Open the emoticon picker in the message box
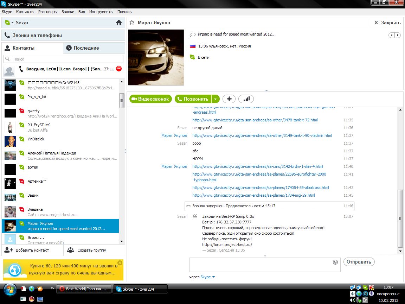 coord(335,262)
